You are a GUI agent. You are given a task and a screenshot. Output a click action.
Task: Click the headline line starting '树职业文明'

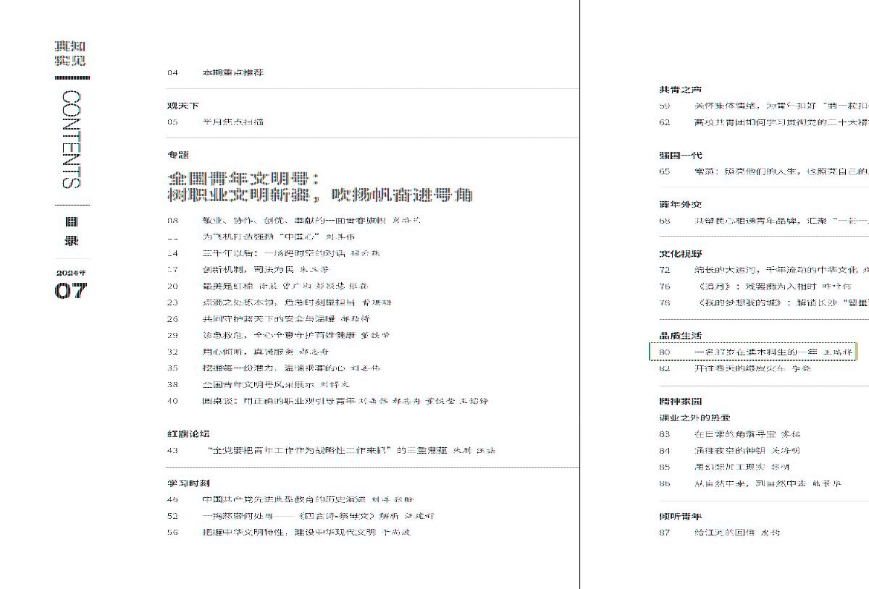click(x=319, y=195)
